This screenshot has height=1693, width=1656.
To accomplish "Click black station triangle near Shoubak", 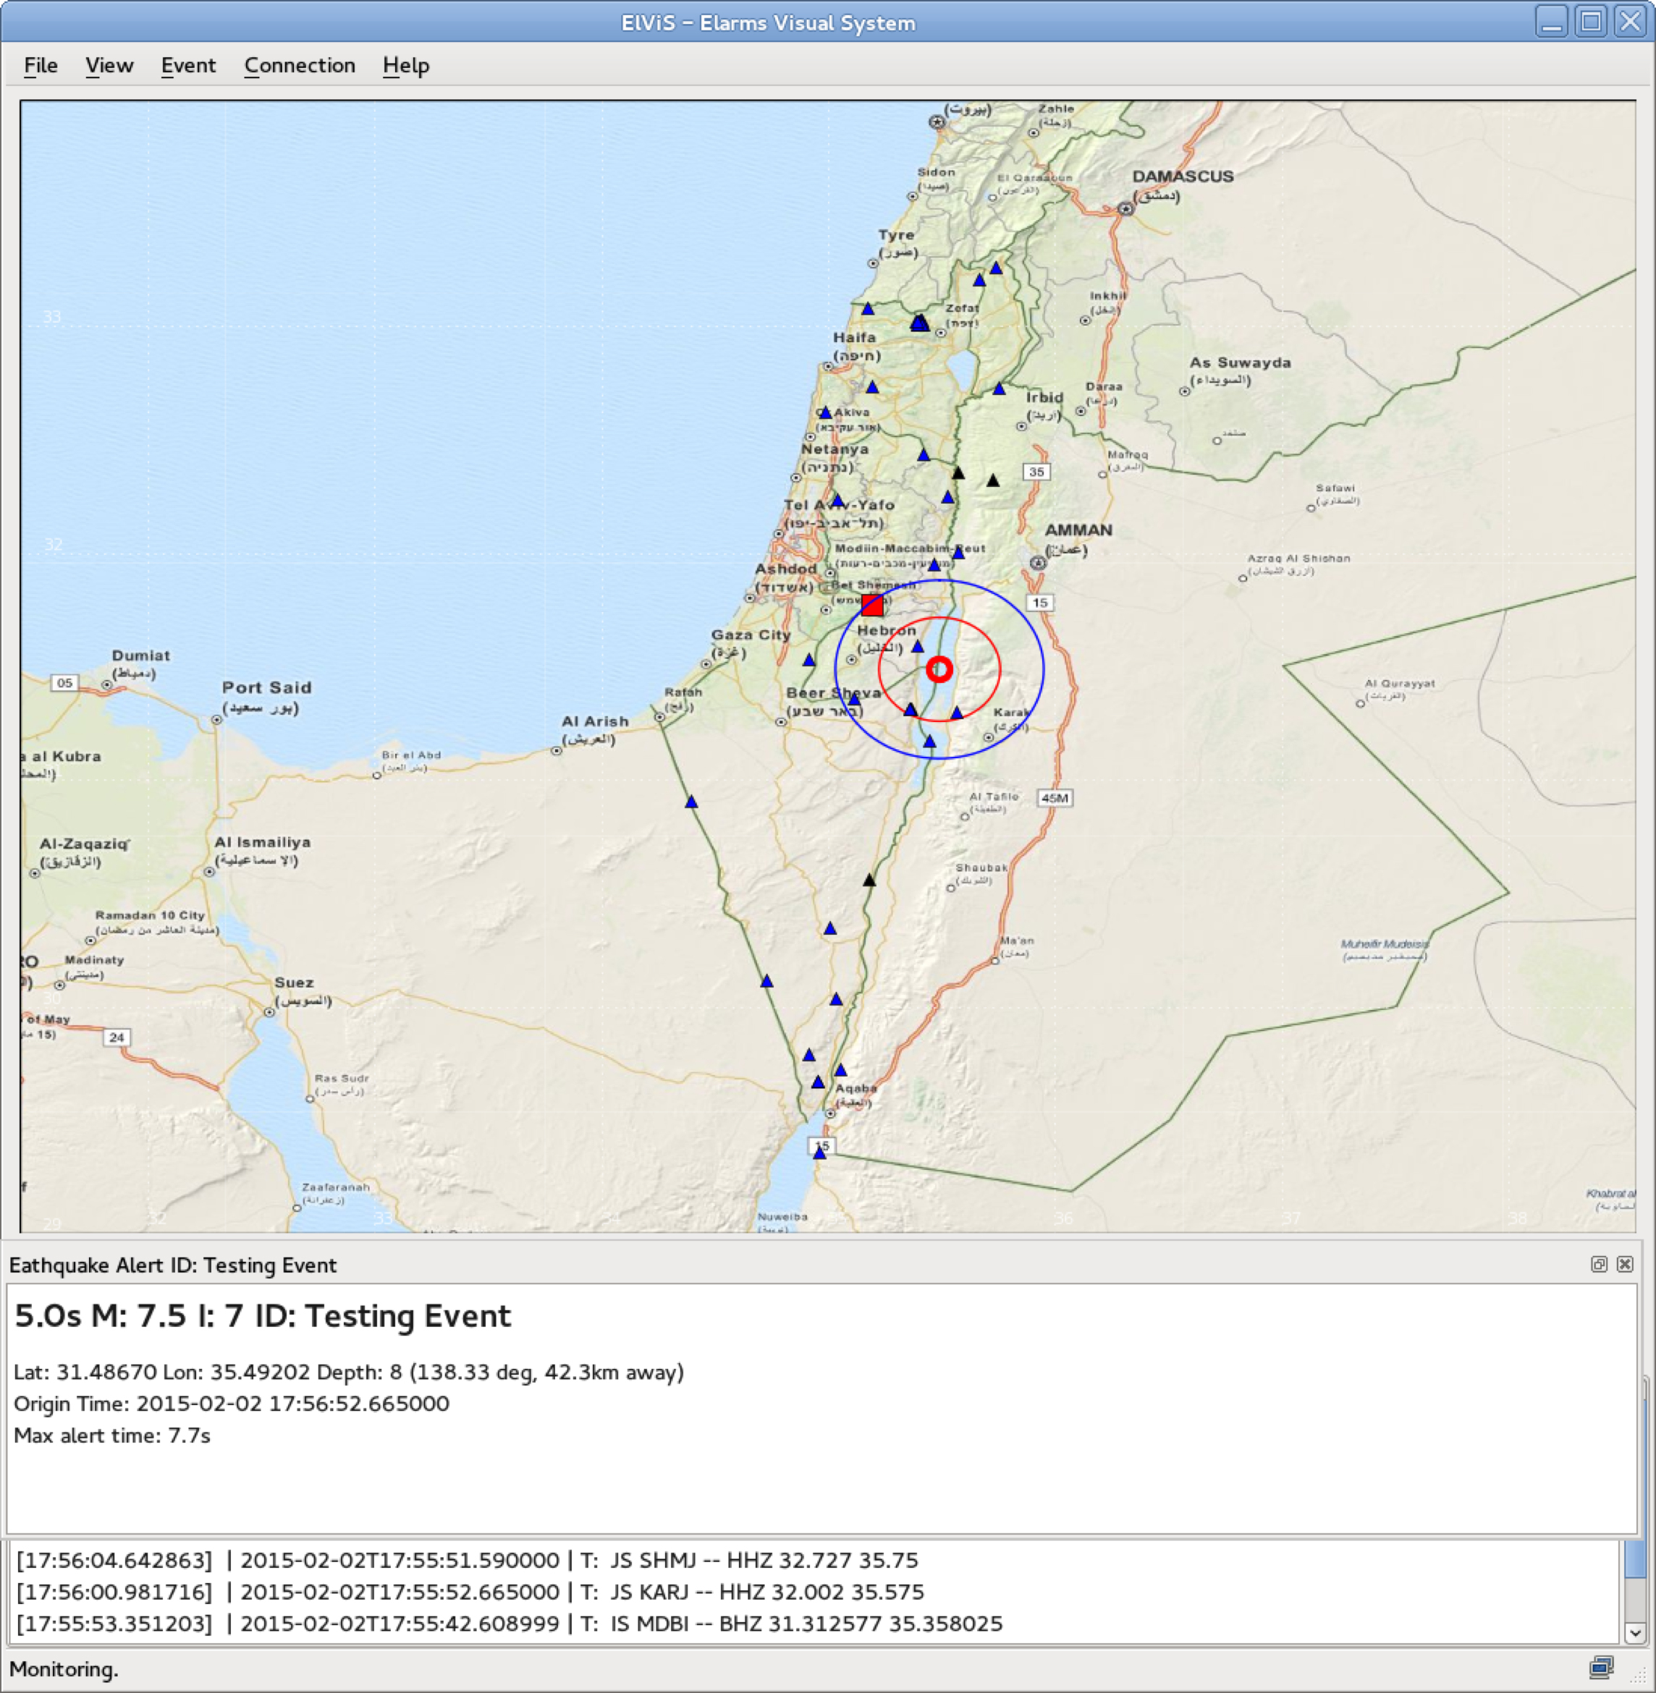I will click(x=869, y=881).
